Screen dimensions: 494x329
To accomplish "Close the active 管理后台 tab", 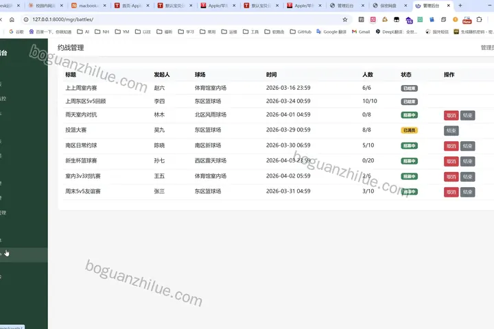I will [x=448, y=5].
